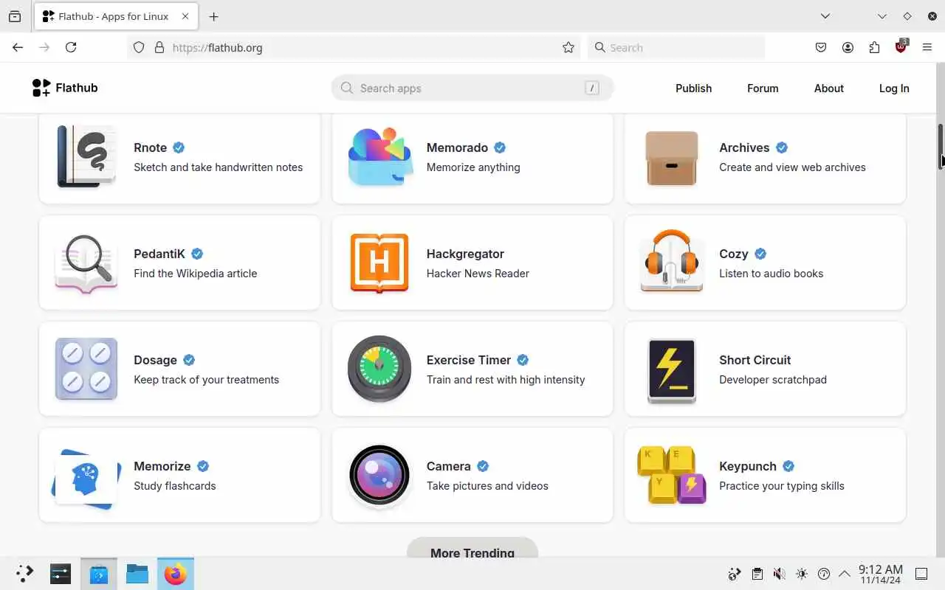
Task: Click 'Train and rest with high intensity'
Action: click(506, 379)
